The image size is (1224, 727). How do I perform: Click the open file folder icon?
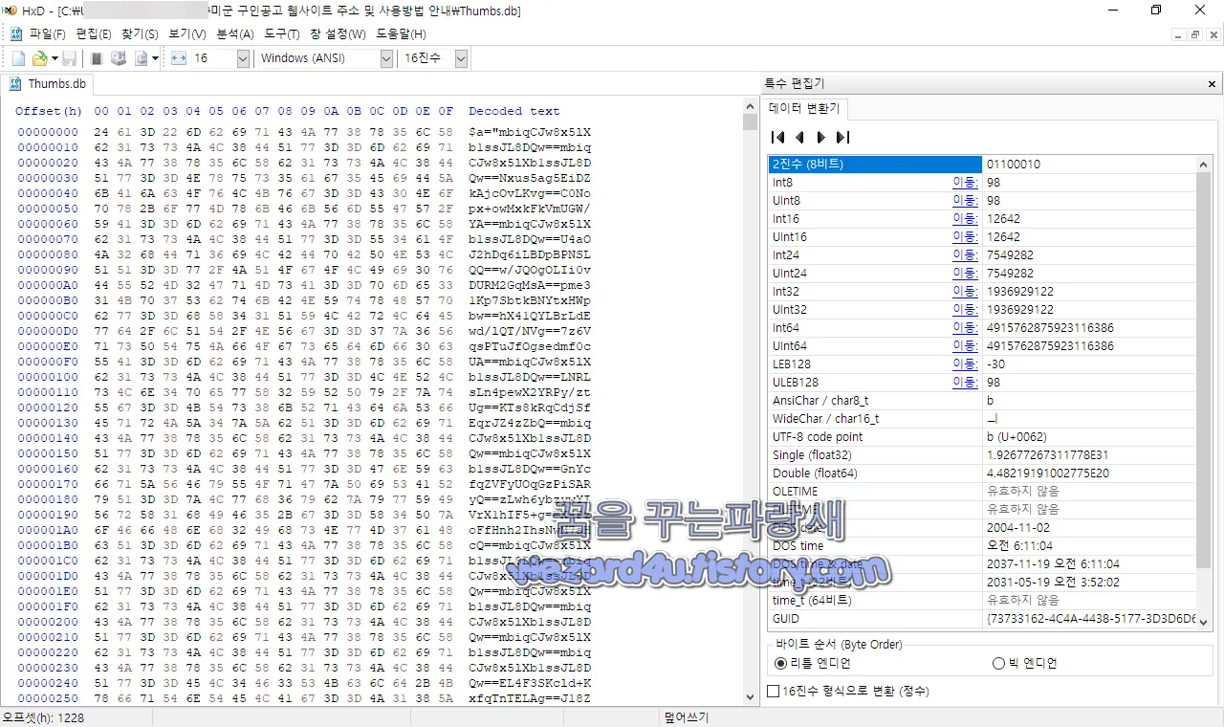click(39, 58)
